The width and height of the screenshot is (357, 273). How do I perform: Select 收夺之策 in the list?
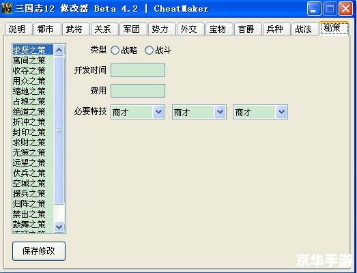point(33,70)
